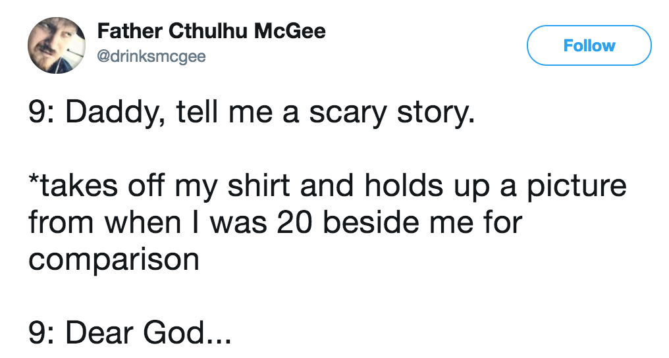This screenshot has height=358, width=669.
Task: Open the @drinksmcgee handle link
Action: pos(151,57)
